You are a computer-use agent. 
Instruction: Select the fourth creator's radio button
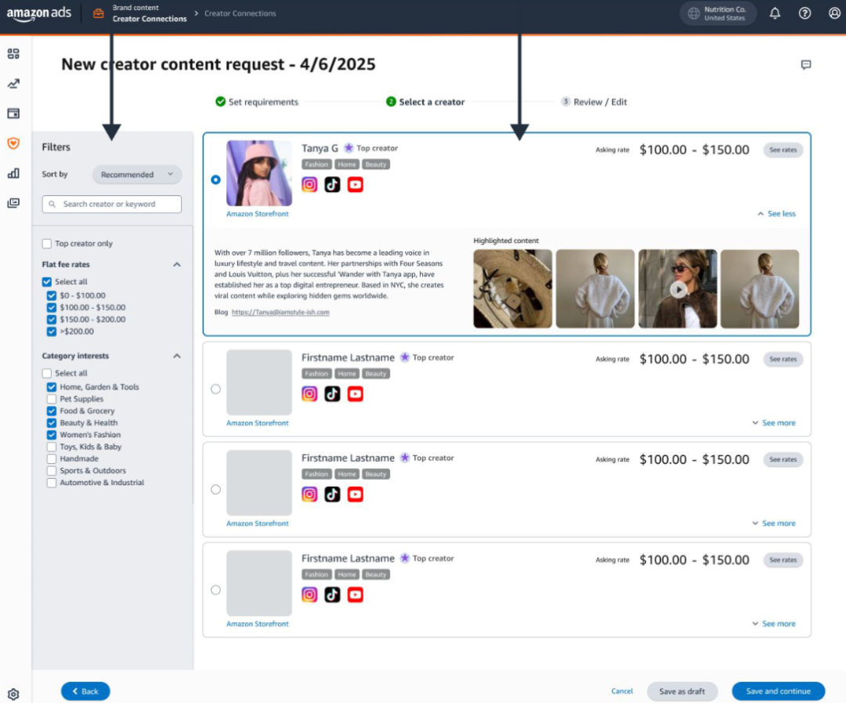coord(216,589)
